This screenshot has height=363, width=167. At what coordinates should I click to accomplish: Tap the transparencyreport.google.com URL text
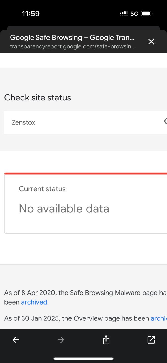(x=73, y=46)
